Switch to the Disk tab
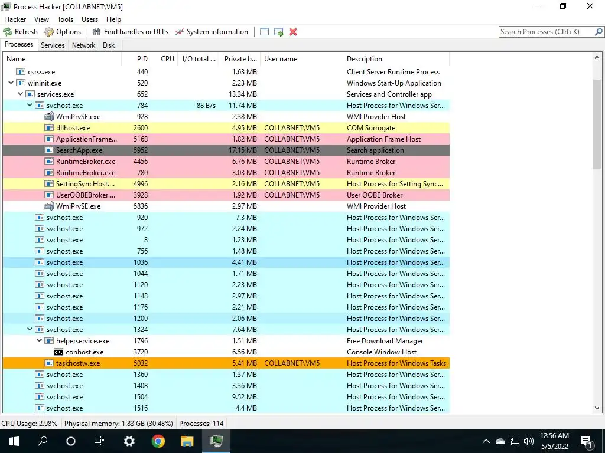The height and width of the screenshot is (453, 605). (x=109, y=45)
